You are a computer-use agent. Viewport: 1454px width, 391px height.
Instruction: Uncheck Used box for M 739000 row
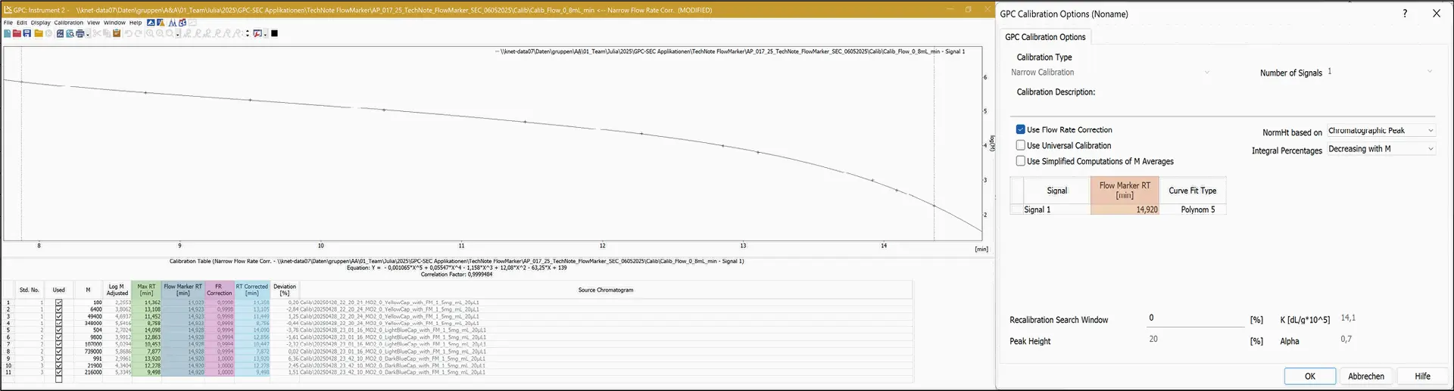point(58,351)
